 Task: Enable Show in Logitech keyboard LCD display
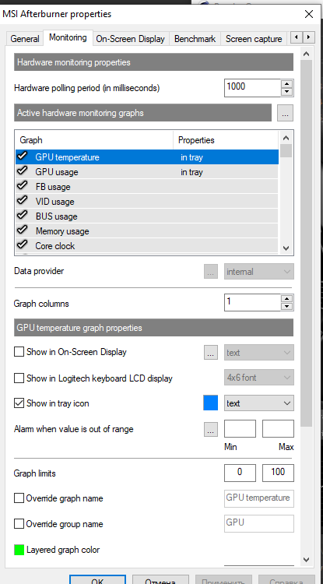tap(19, 378)
